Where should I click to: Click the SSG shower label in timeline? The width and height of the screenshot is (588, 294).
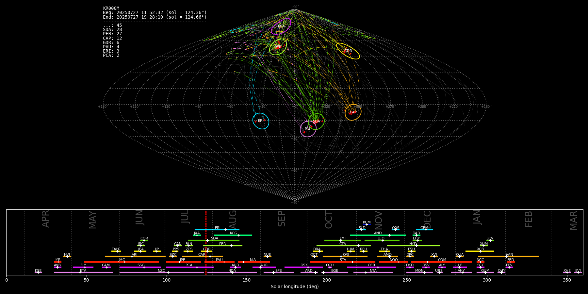[141, 265]
